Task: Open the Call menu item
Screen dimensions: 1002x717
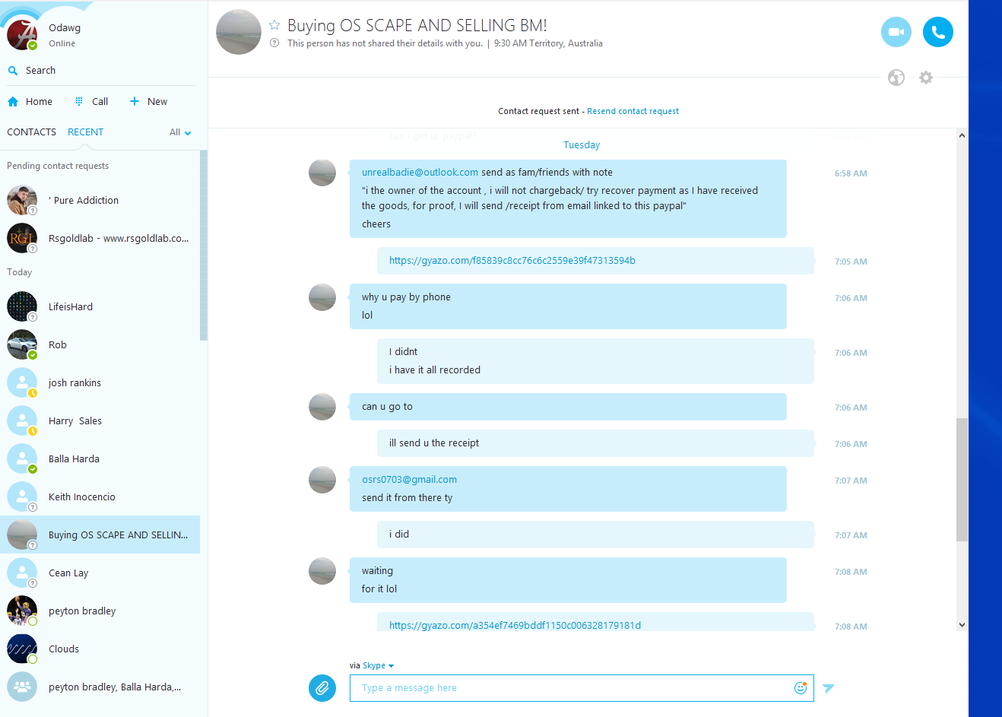Action: [100, 101]
